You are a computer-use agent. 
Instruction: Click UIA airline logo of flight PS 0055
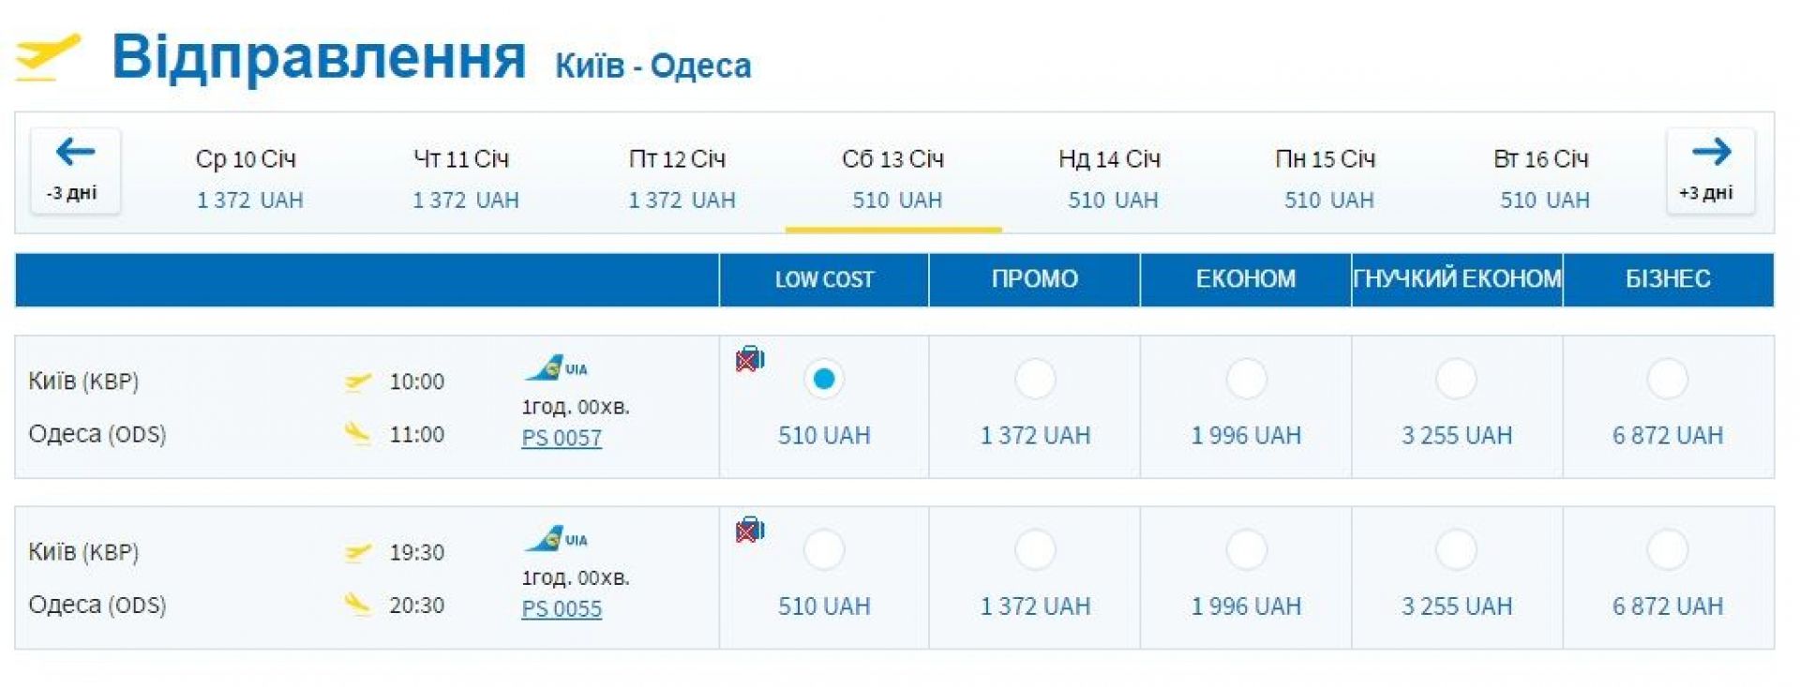coord(556,539)
